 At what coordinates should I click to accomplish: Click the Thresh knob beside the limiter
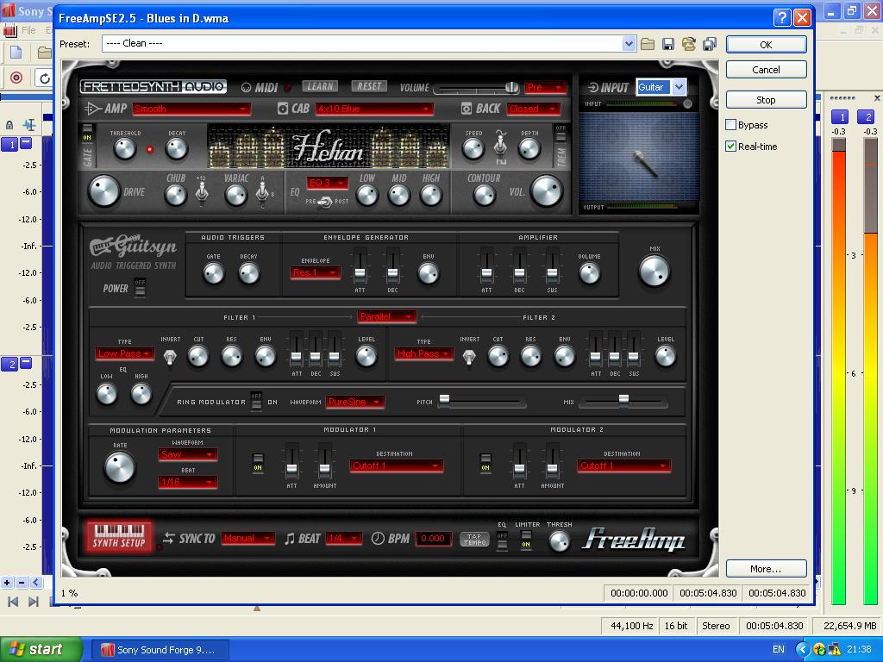point(560,541)
